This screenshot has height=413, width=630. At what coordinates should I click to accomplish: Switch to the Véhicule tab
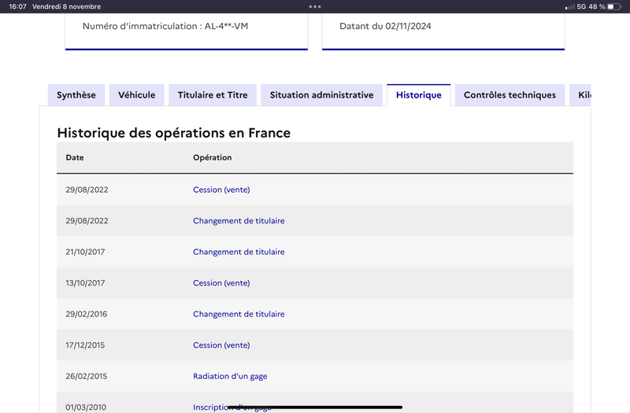[136, 95]
